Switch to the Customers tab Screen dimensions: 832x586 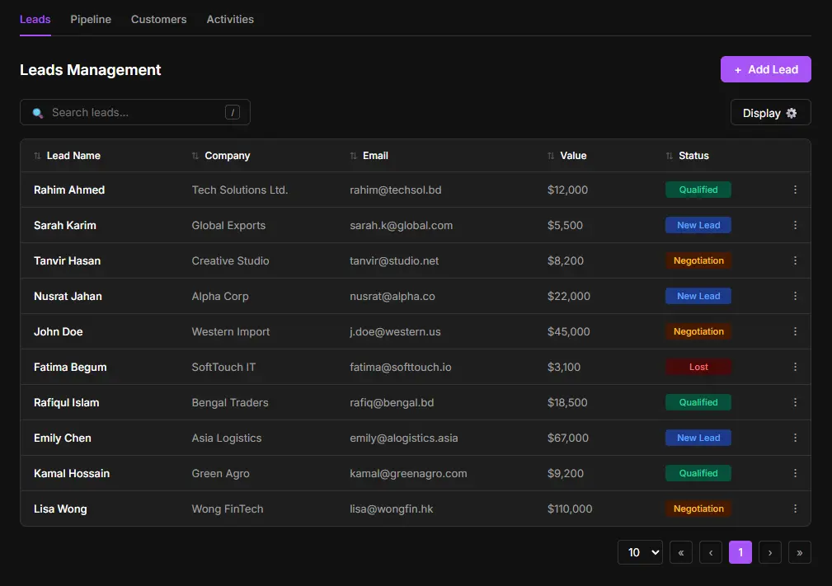pos(158,19)
